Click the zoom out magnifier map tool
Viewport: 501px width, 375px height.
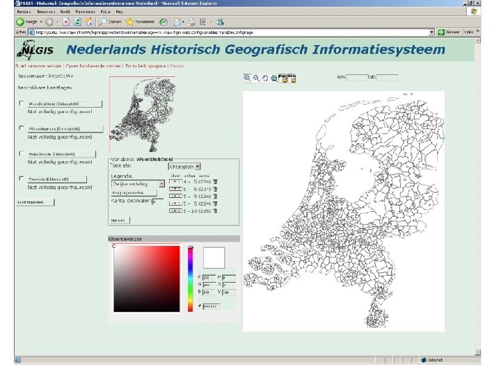(x=256, y=78)
